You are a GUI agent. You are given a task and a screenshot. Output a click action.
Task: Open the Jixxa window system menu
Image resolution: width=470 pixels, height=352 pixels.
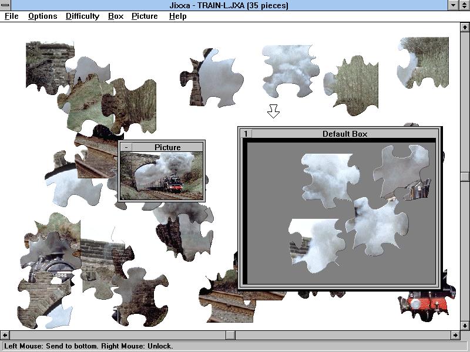5,5
